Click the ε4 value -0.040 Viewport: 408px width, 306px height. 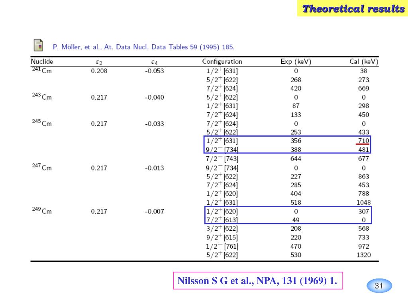(155, 97)
